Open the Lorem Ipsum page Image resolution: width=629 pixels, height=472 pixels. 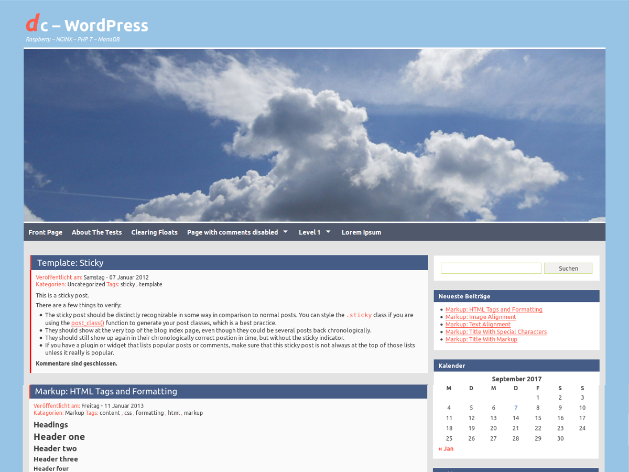(361, 232)
